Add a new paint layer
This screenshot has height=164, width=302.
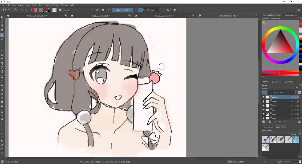point(263,122)
